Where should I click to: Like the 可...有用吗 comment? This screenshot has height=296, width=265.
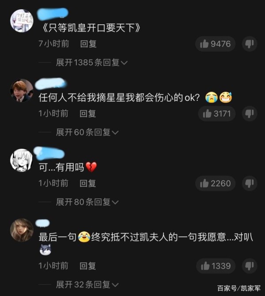point(215,183)
